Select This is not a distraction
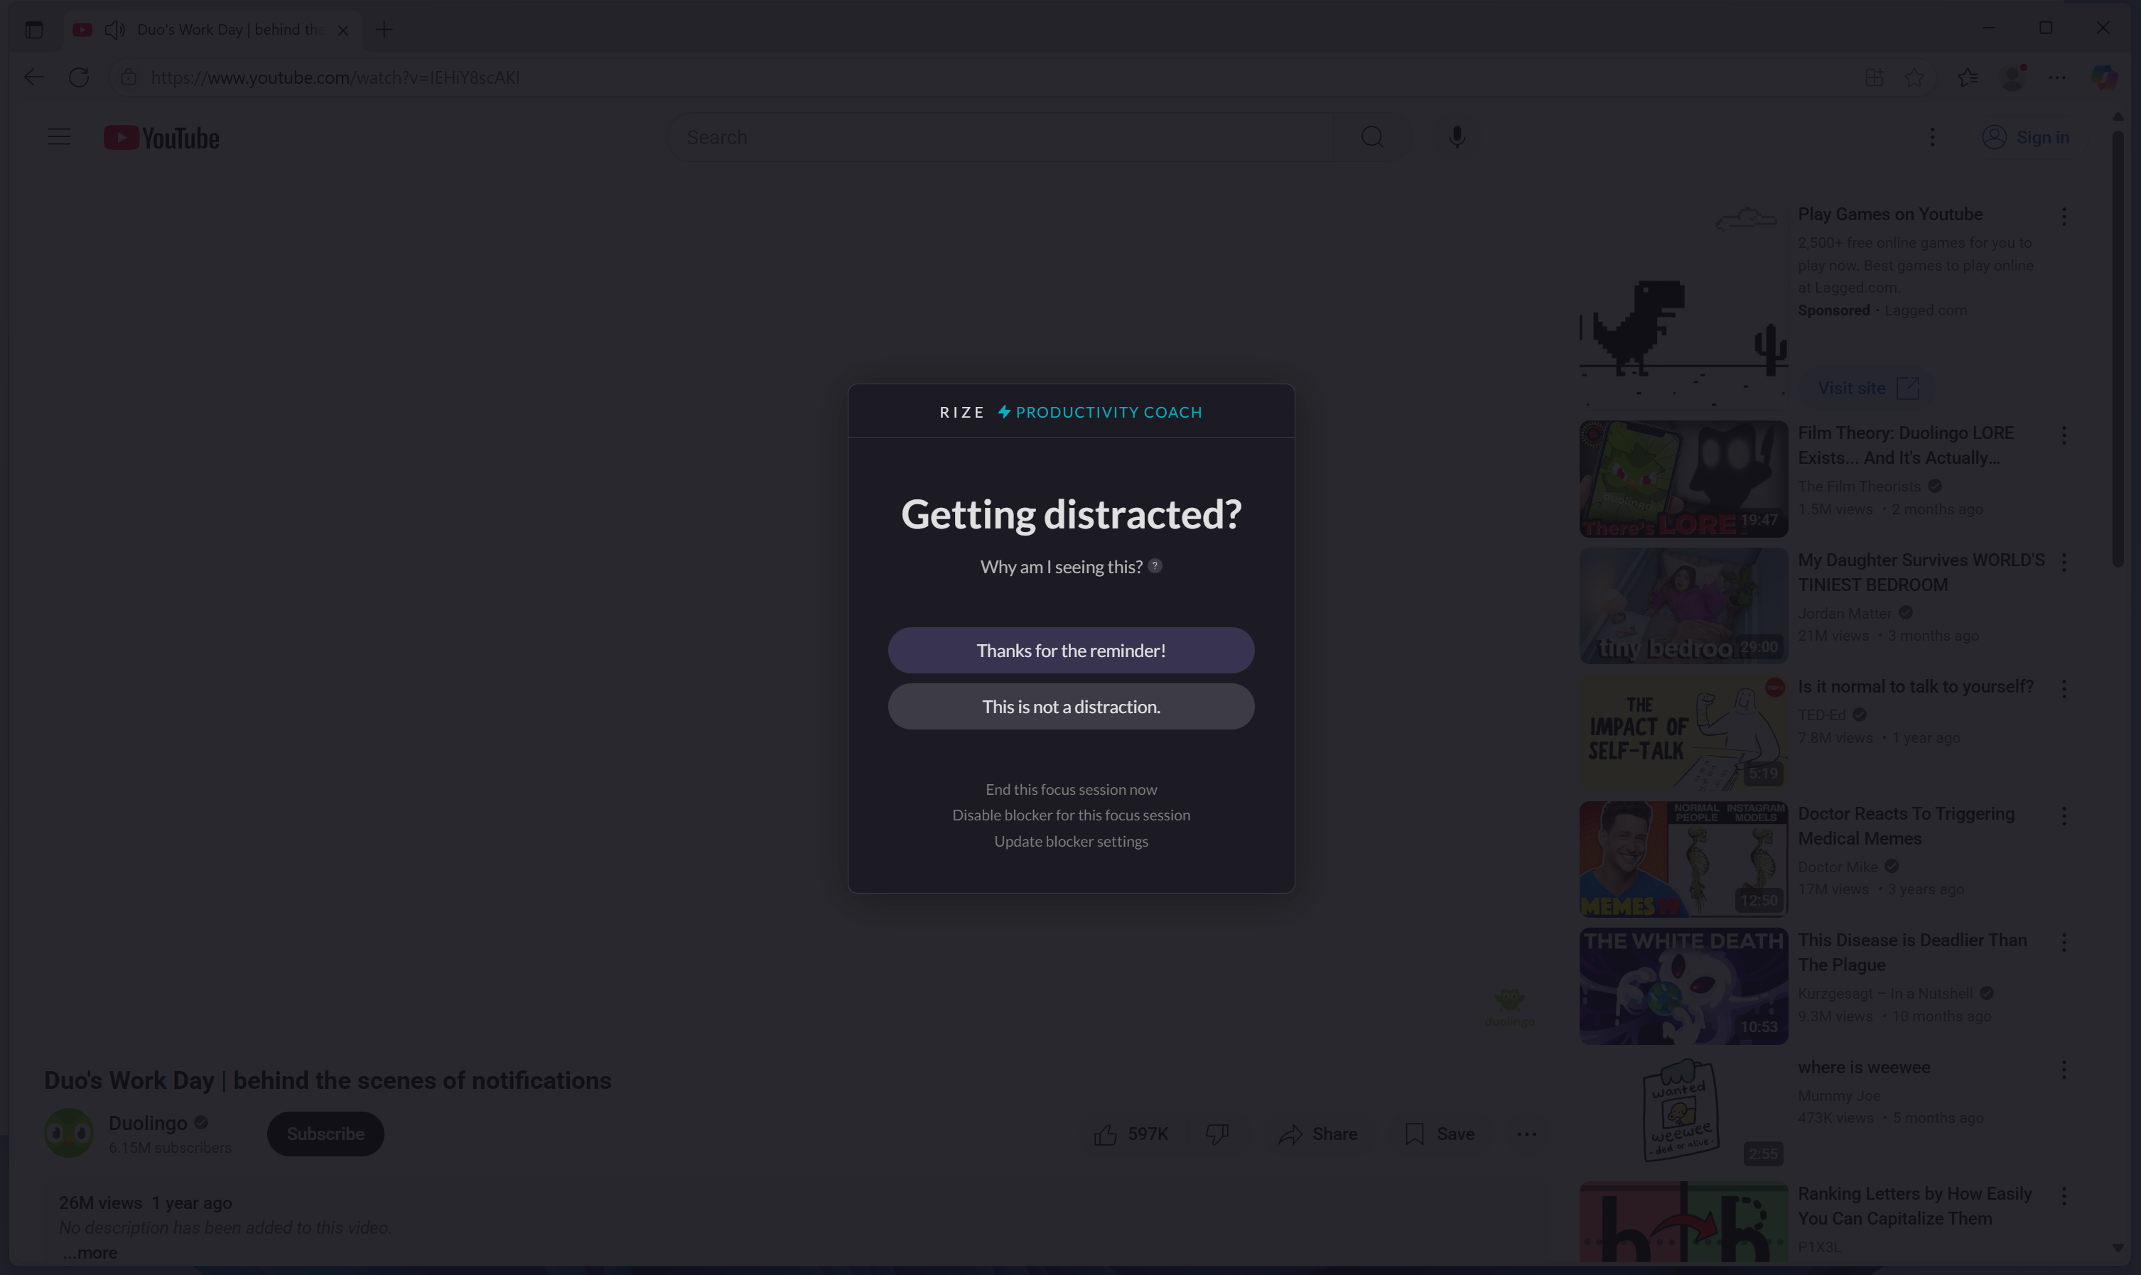 coord(1071,706)
